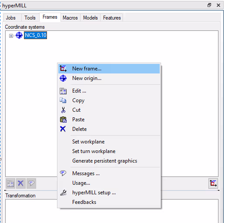Choose Set turn workplane entry
The height and width of the screenshot is (223, 225).
tap(109, 151)
